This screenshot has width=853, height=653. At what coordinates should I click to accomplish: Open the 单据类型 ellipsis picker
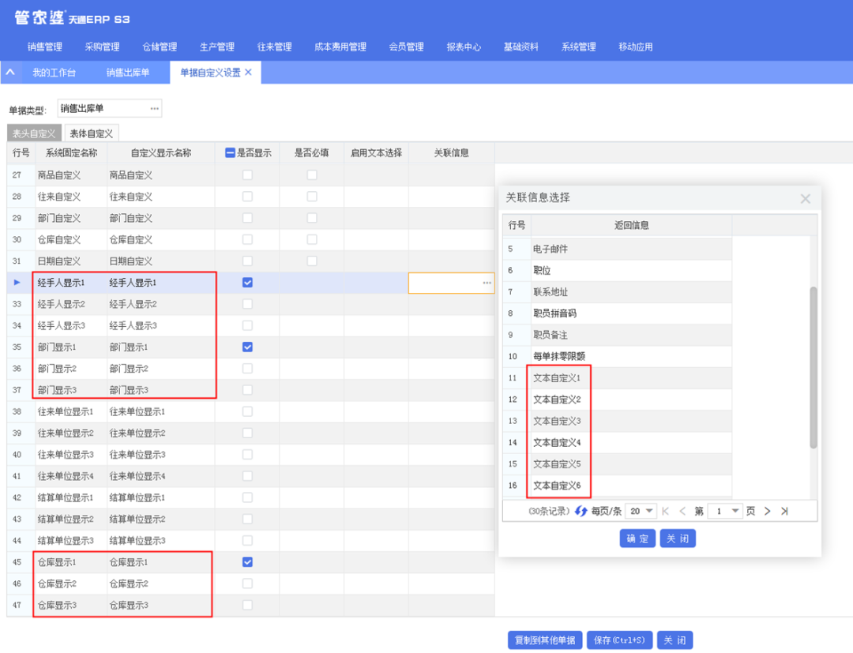coord(154,108)
